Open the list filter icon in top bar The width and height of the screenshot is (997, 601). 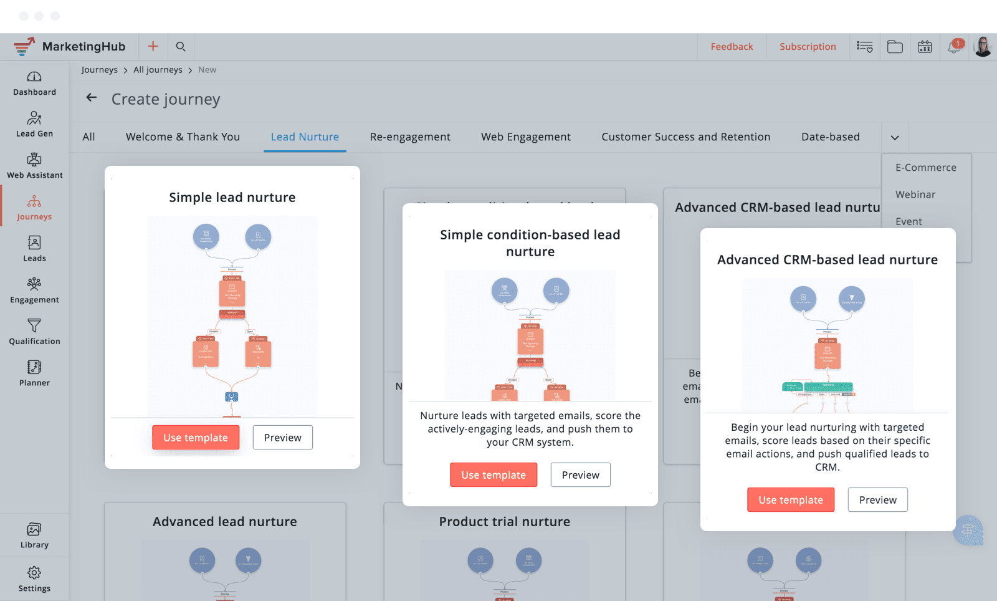click(x=865, y=47)
